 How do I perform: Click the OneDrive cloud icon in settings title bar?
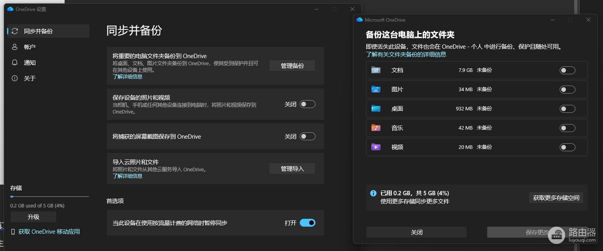(x=10, y=9)
